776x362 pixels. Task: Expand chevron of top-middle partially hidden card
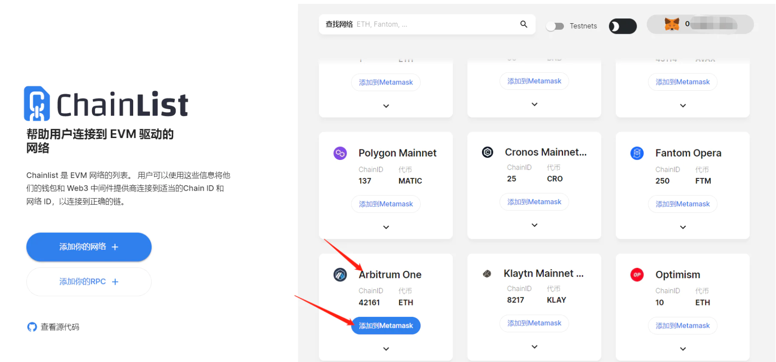tap(535, 104)
